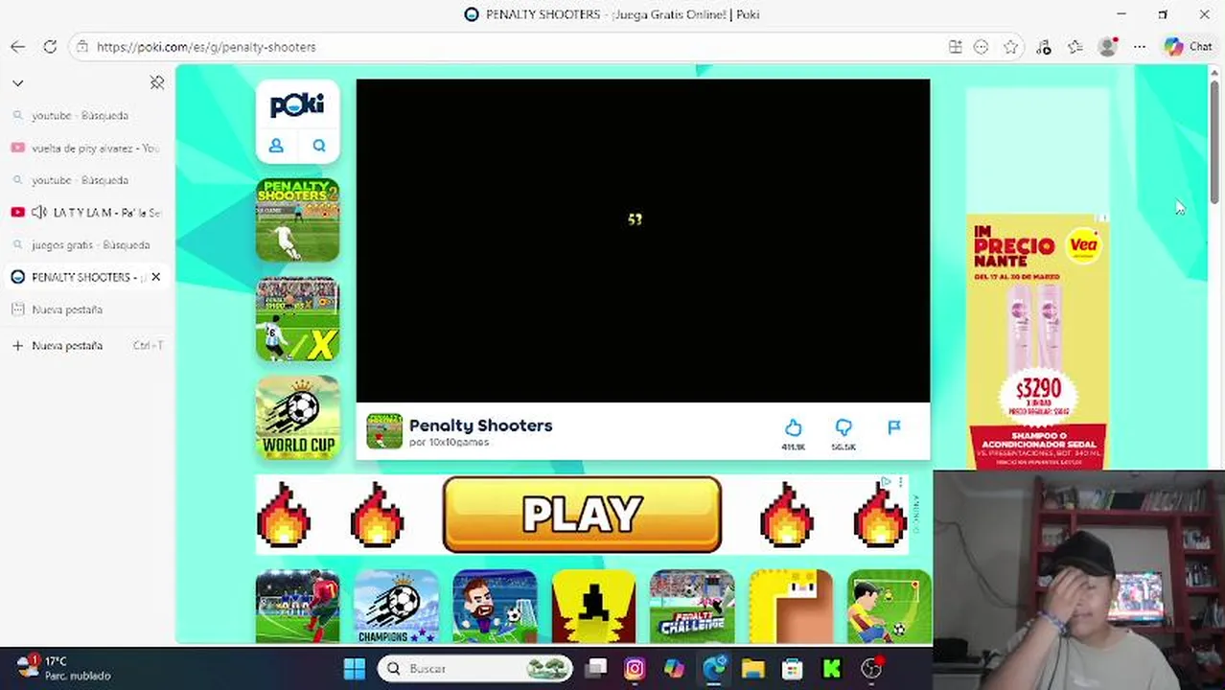Image resolution: width=1225 pixels, height=690 pixels.
Task: Open Instagram from the taskbar
Action: click(635, 668)
